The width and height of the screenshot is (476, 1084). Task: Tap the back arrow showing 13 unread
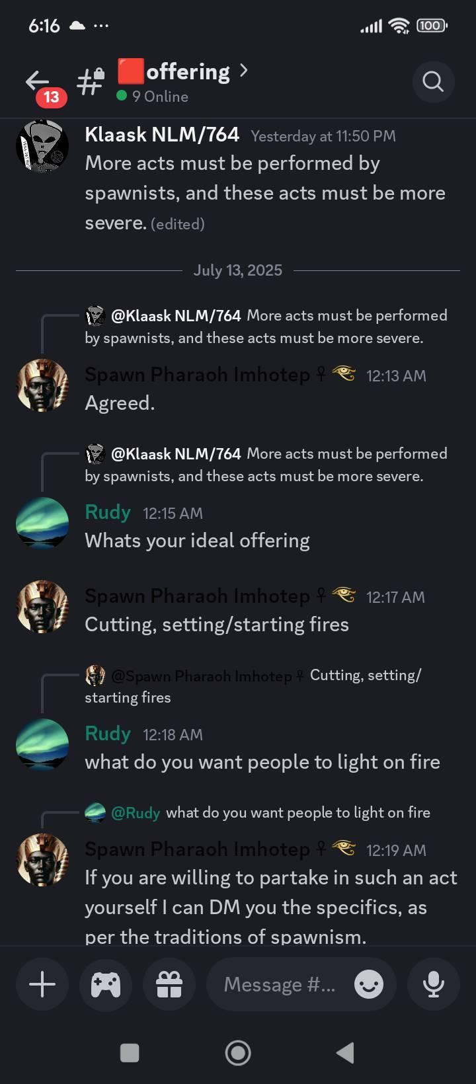pyautogui.click(x=36, y=81)
